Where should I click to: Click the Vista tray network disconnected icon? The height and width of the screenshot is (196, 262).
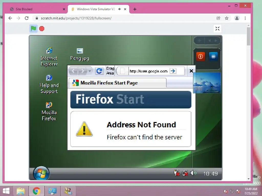coord(185,173)
